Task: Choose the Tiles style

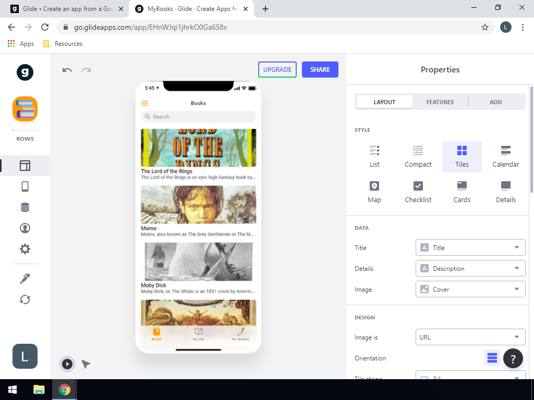Action: click(462, 156)
